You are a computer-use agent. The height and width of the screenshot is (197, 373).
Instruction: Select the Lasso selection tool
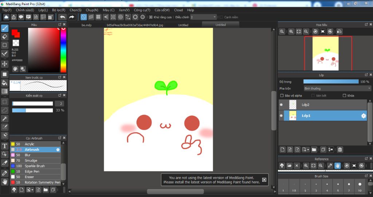4,110
